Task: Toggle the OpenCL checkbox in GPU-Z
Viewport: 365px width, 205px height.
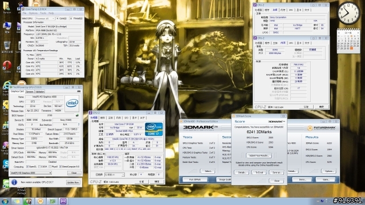Action: point(28,167)
